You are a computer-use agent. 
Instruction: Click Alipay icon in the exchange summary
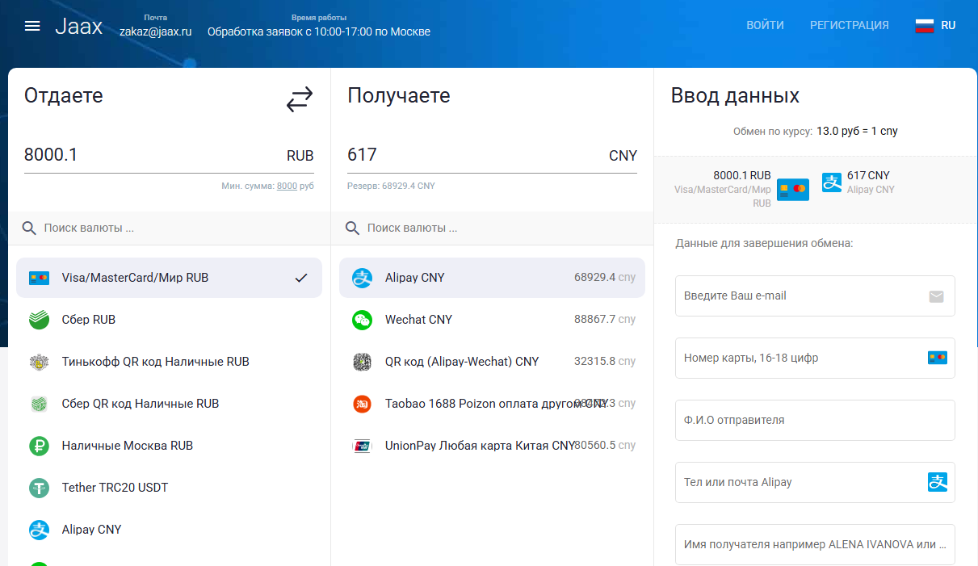tap(832, 182)
